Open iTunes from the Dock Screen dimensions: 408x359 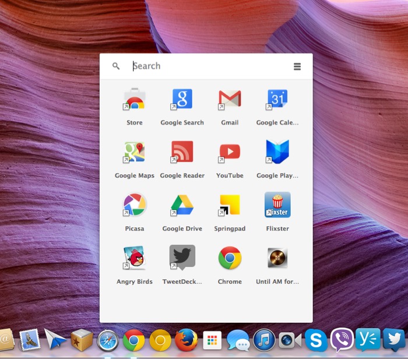point(264,340)
